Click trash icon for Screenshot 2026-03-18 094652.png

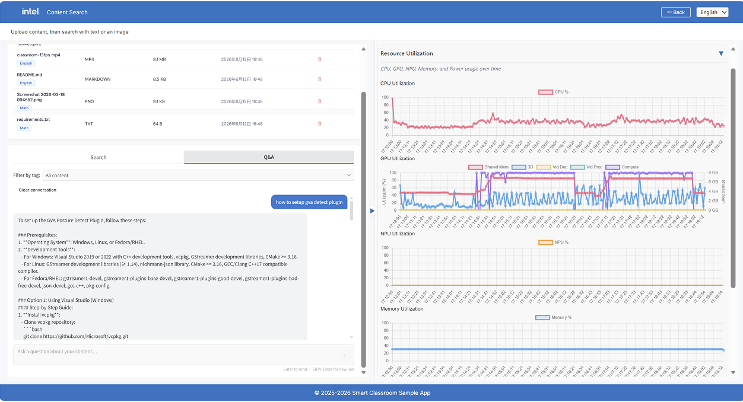point(319,101)
